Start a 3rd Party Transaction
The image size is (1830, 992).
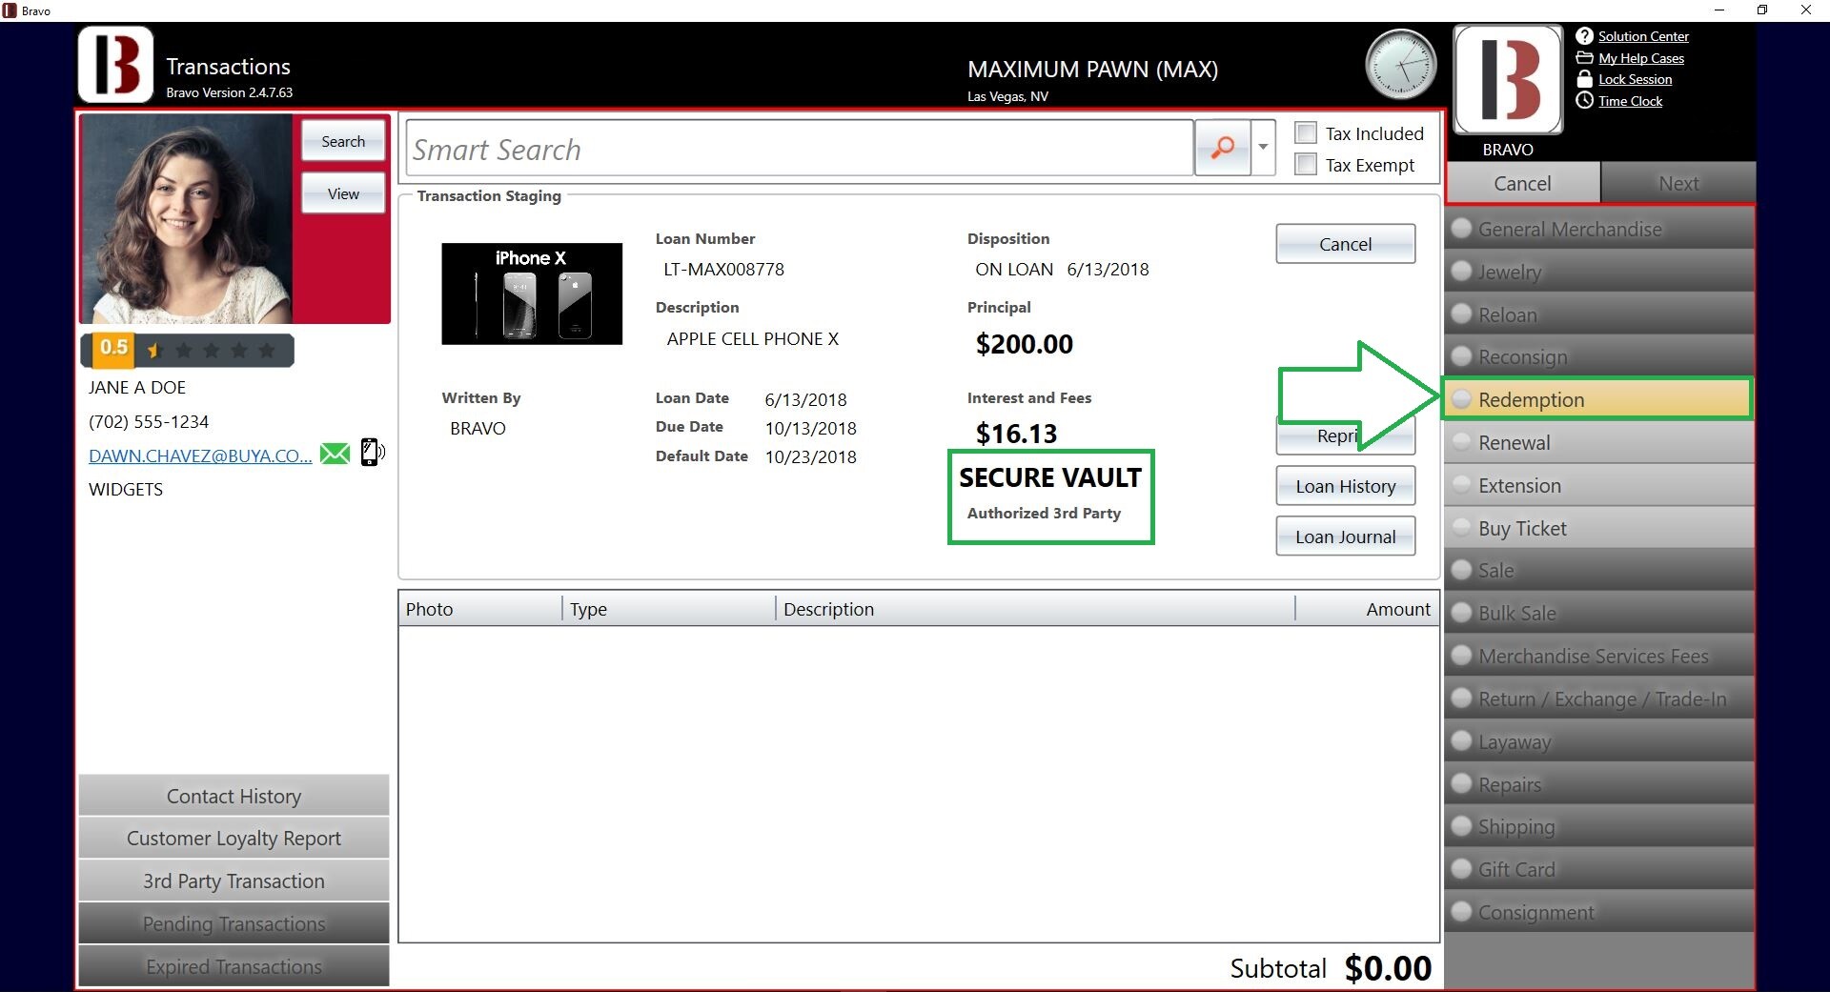click(x=234, y=881)
